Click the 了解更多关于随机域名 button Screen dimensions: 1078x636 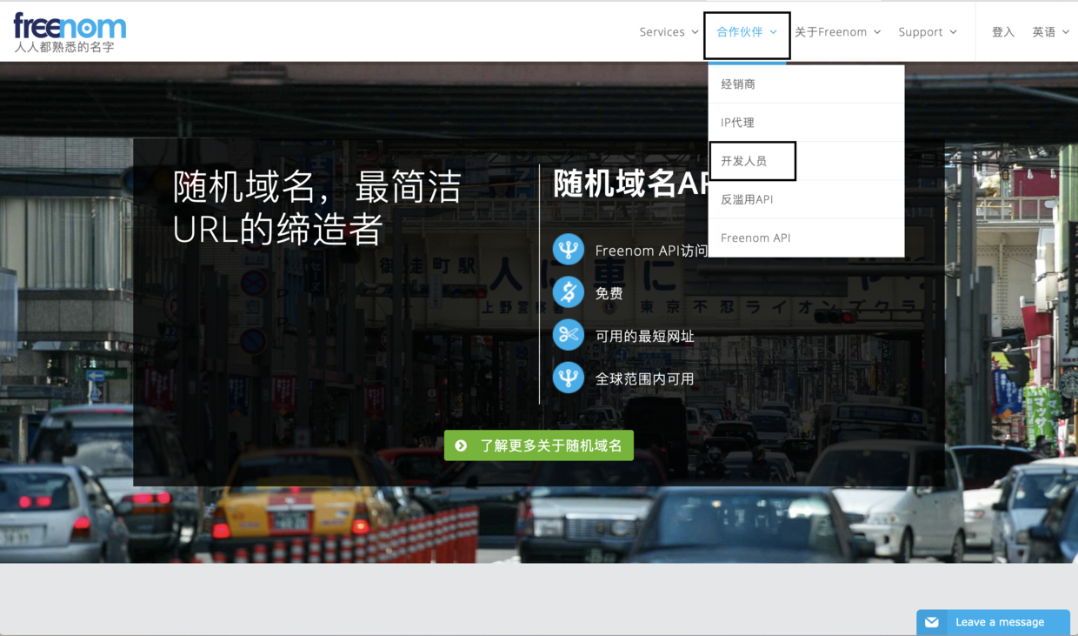click(539, 445)
